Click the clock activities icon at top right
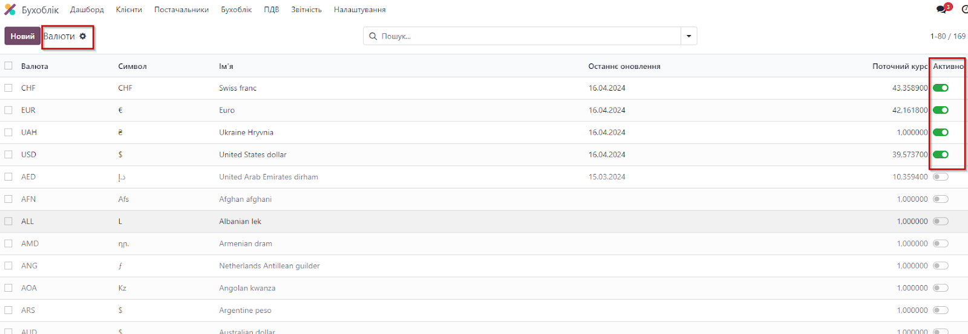 pos(964,9)
